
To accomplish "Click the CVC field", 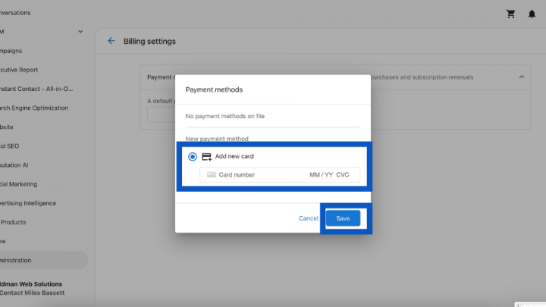I will coord(342,175).
